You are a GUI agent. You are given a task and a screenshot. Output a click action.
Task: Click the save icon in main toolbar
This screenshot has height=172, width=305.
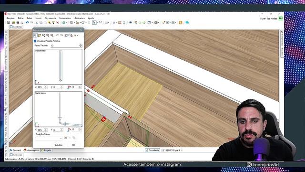tap(9, 22)
